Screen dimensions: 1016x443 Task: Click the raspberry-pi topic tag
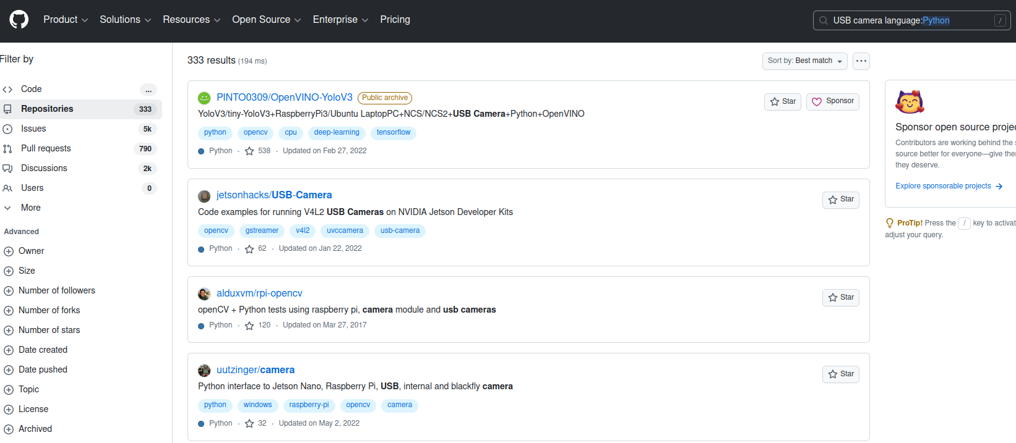(309, 405)
